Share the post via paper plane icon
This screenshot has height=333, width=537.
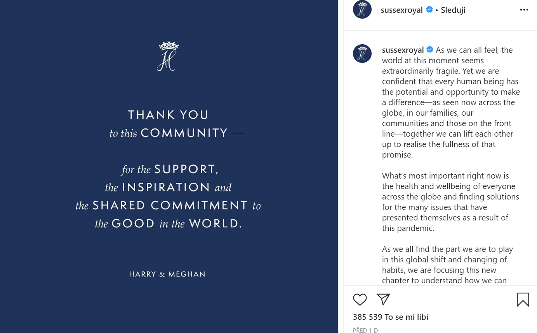pyautogui.click(x=383, y=299)
